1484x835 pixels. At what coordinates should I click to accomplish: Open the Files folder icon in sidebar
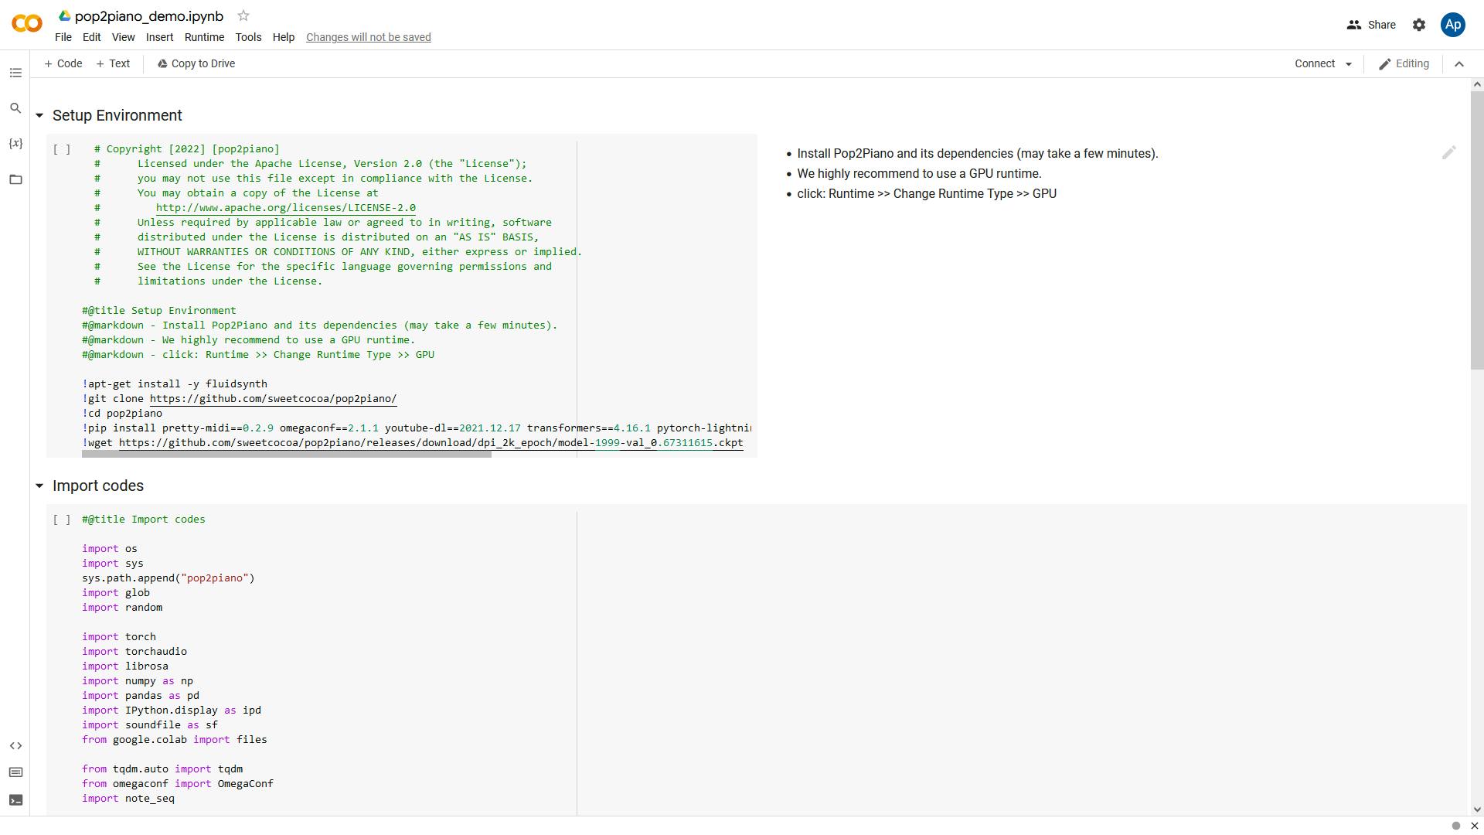click(x=15, y=179)
